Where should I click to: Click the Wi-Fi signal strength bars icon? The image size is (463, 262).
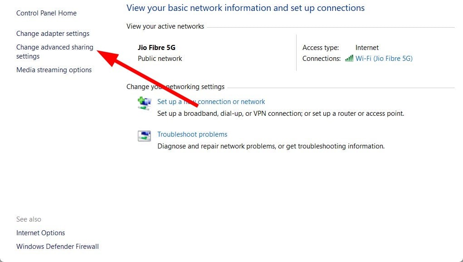pos(349,58)
